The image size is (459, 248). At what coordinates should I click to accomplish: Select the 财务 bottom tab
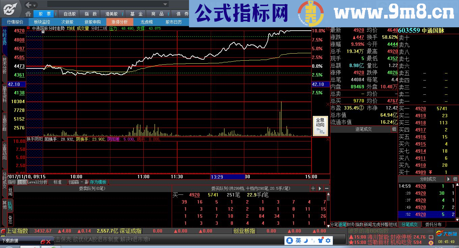[x=351, y=224]
